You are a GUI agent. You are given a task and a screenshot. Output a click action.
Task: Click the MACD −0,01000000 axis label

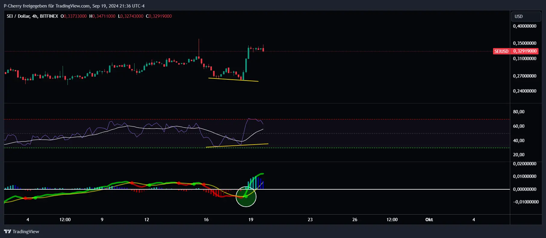pyautogui.click(x=526, y=202)
